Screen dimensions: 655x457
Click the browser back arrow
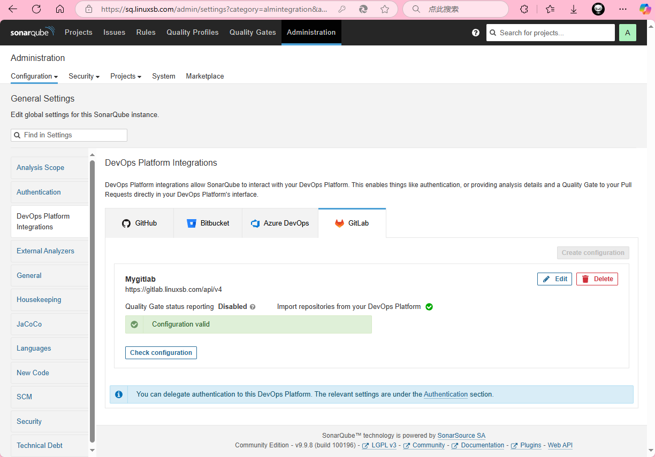point(13,9)
